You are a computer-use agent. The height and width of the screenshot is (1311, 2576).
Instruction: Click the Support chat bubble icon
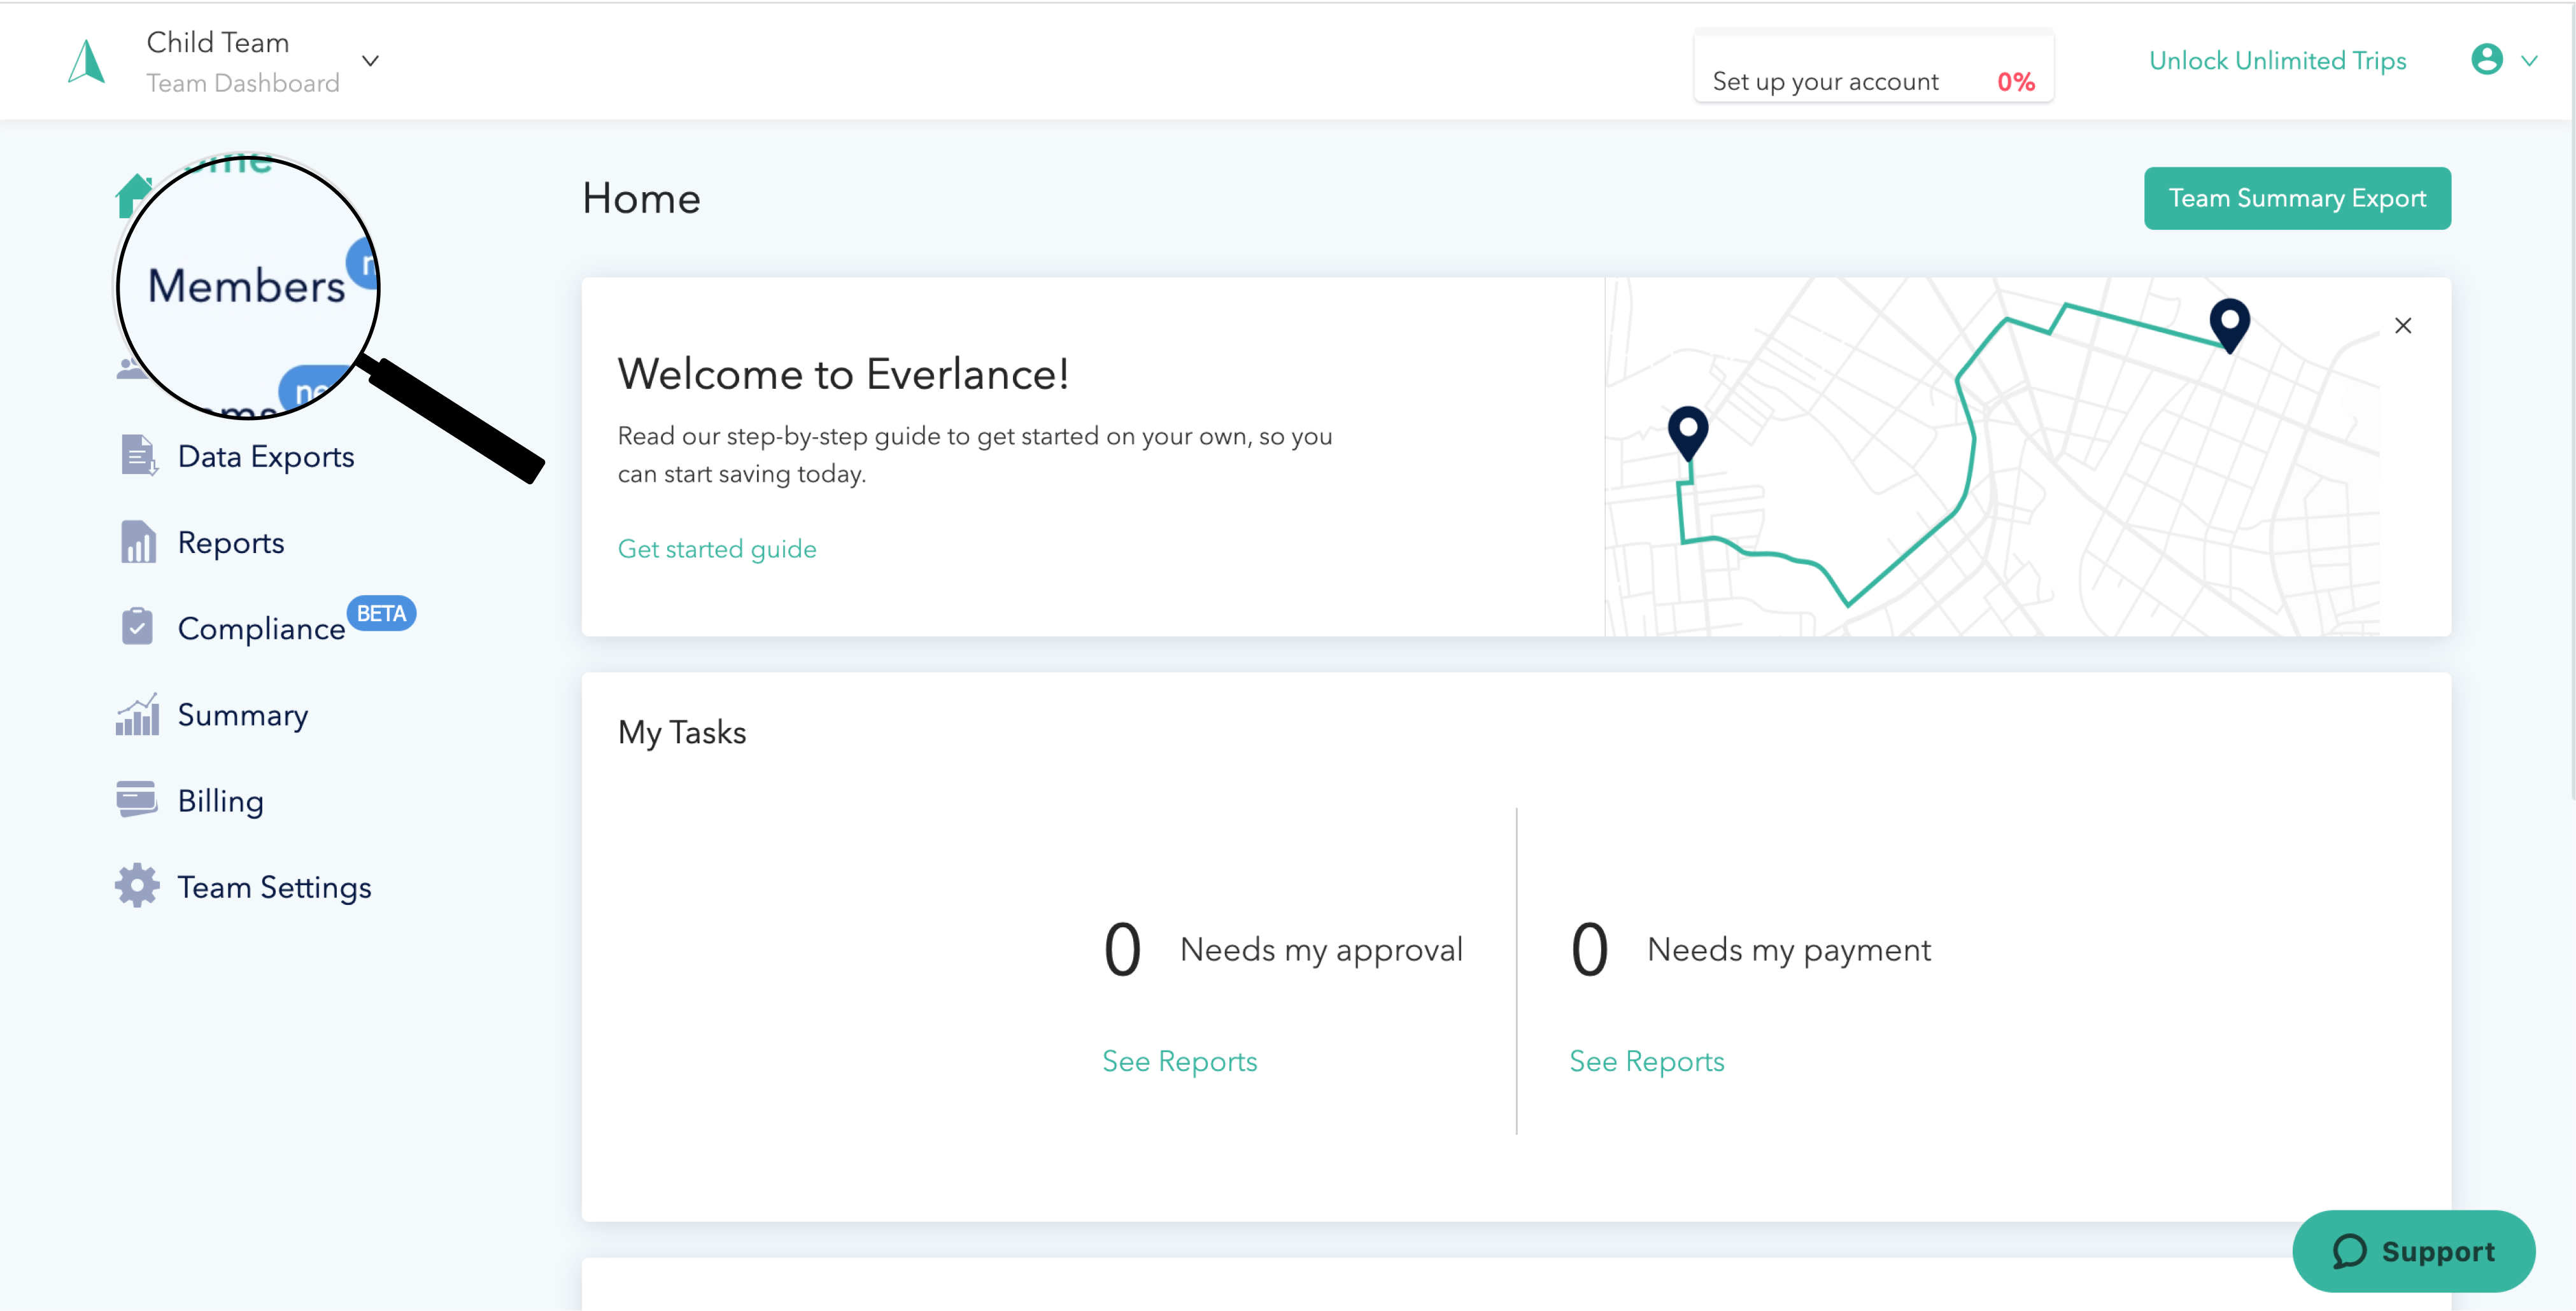pos(2349,1251)
